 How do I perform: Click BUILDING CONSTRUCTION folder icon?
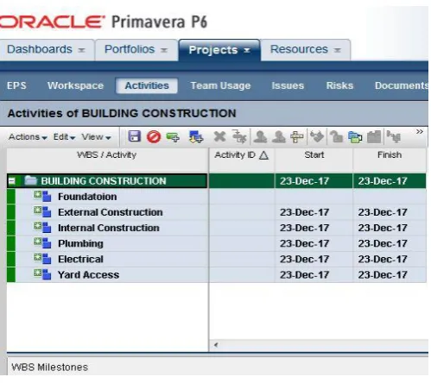pyautogui.click(x=30, y=180)
